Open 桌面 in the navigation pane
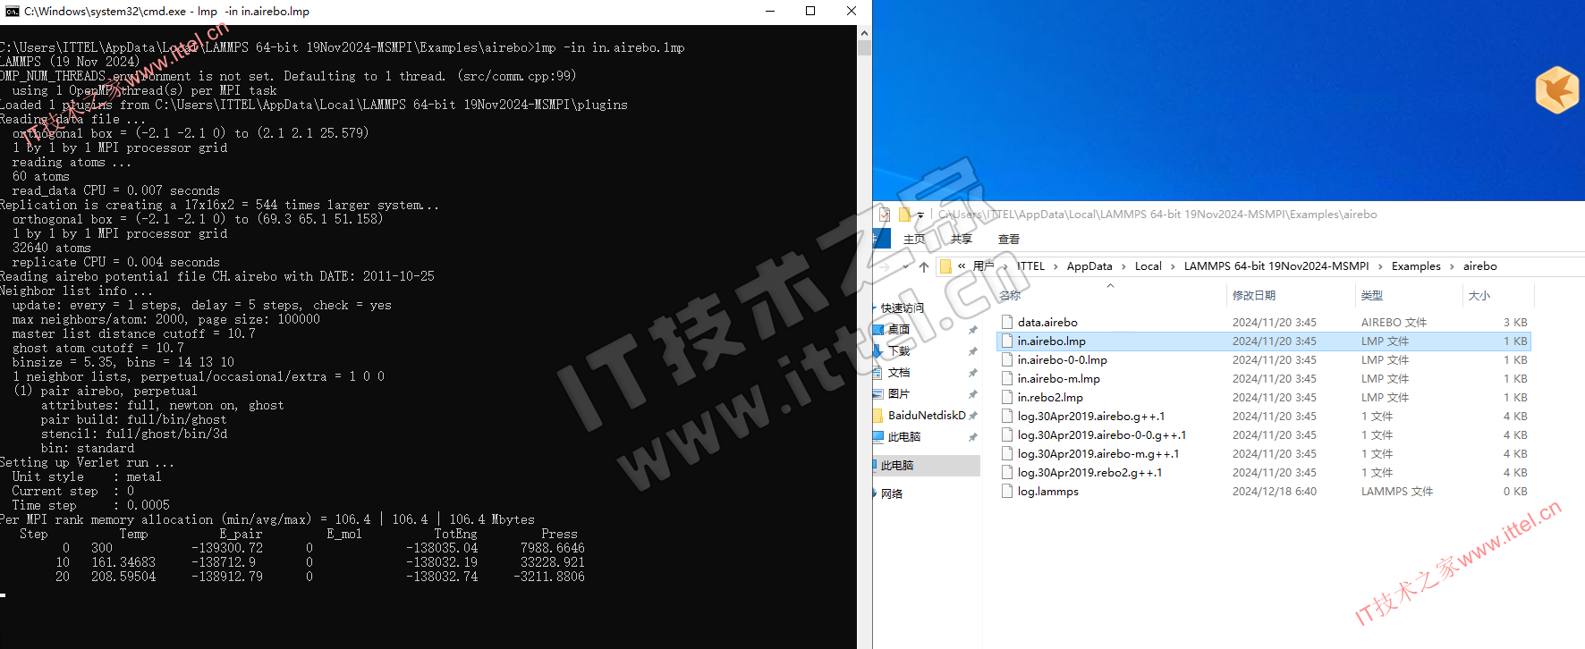The width and height of the screenshot is (1585, 649). 899,330
